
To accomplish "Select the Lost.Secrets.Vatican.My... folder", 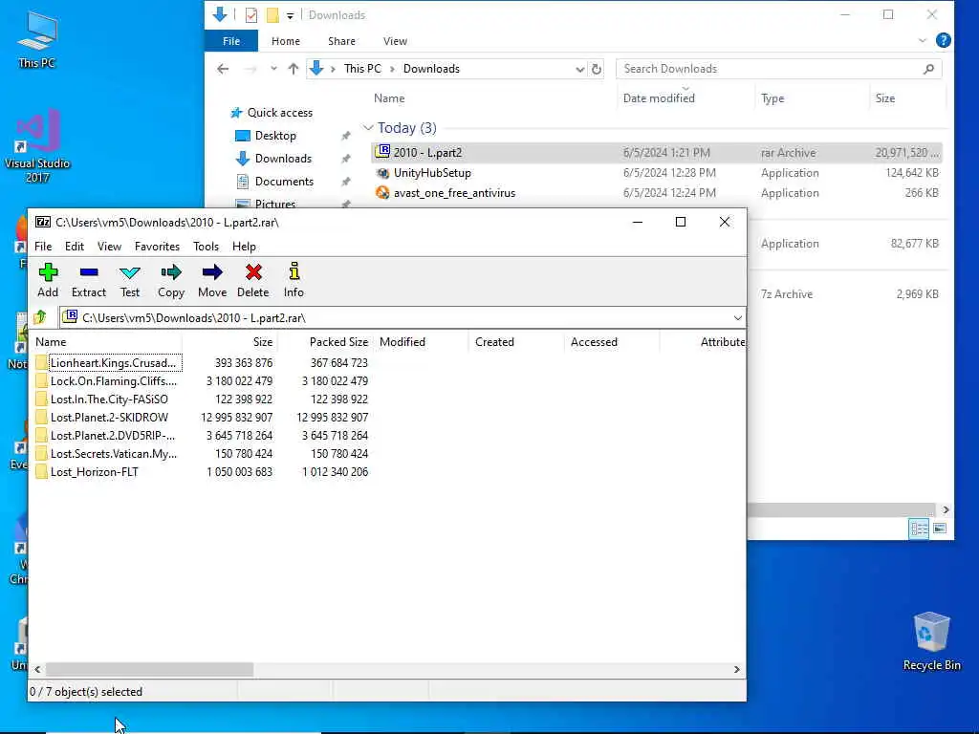I will pyautogui.click(x=113, y=454).
